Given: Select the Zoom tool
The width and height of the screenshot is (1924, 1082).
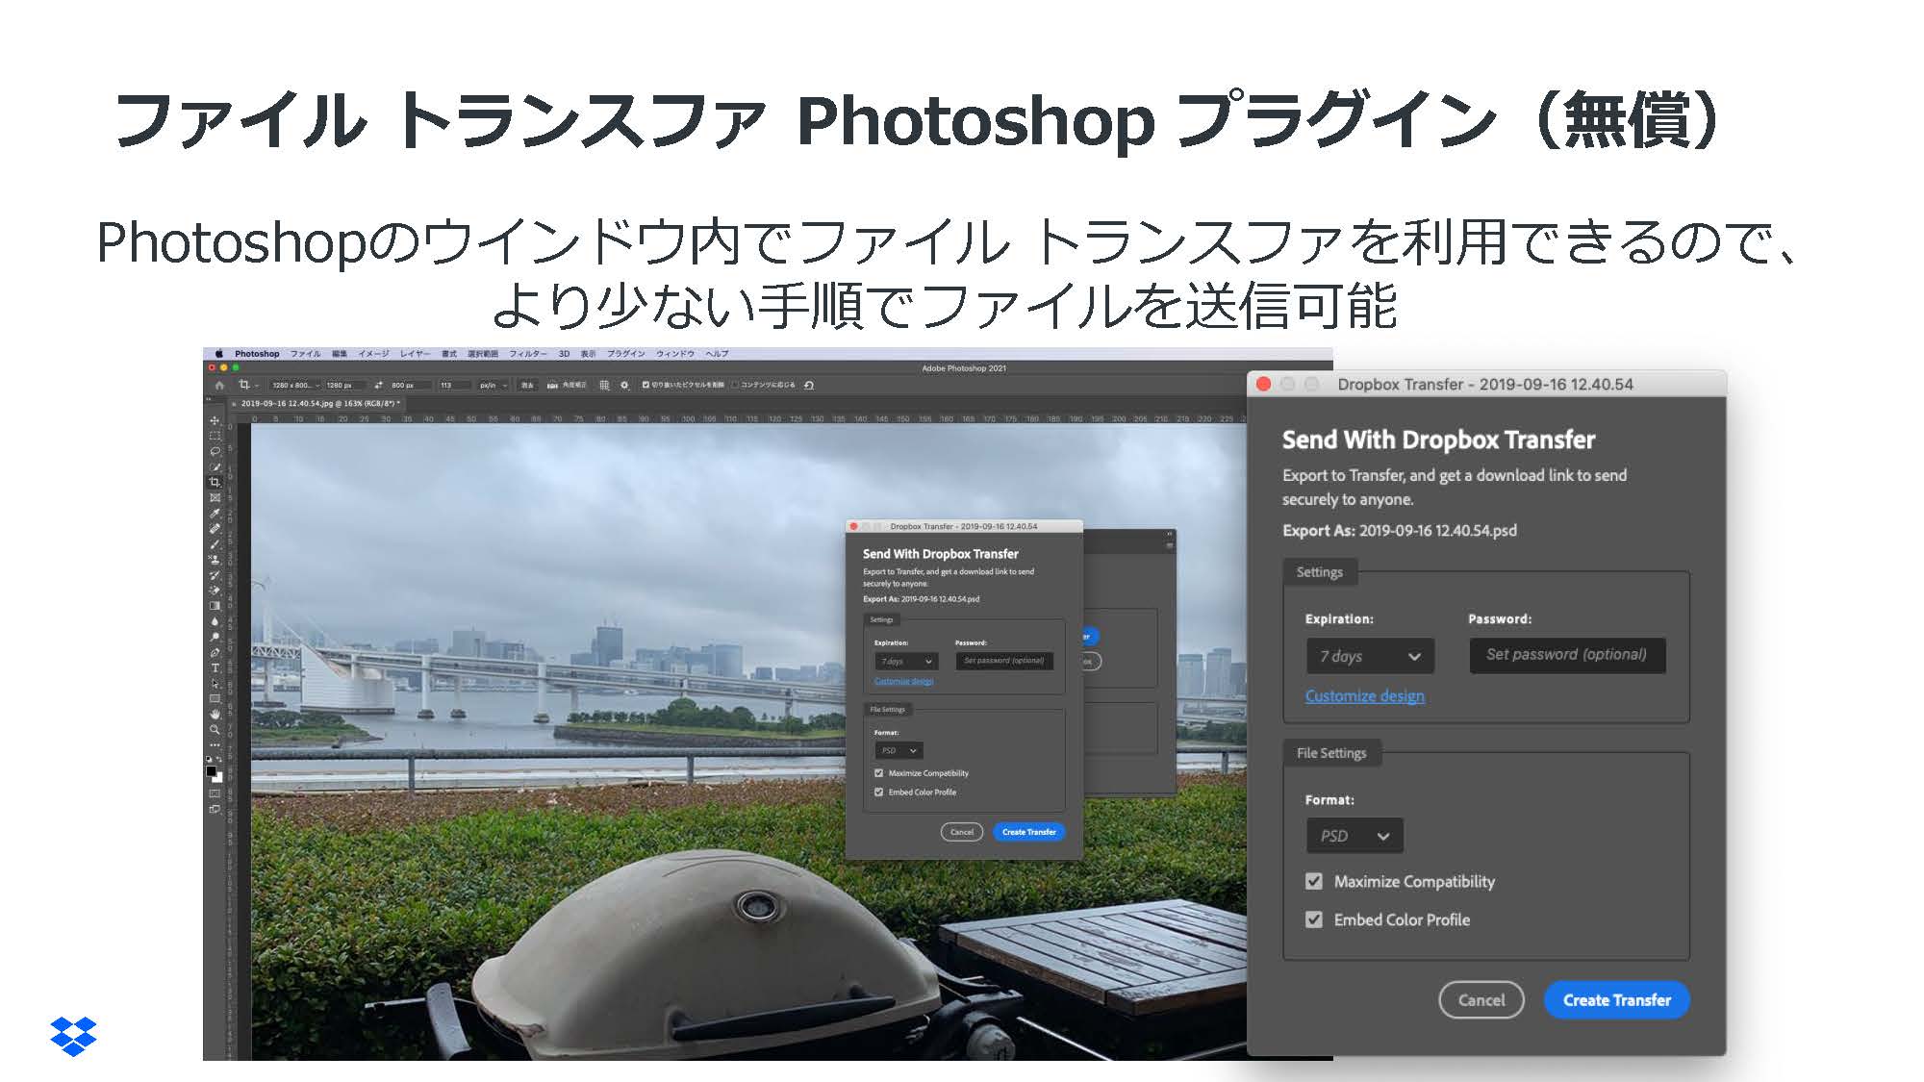Looking at the screenshot, I should [x=215, y=729].
